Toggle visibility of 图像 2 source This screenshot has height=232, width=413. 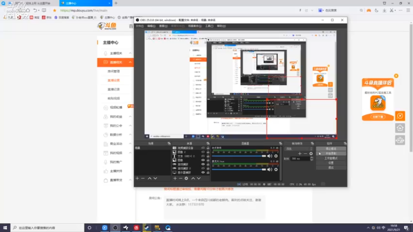(x=203, y=152)
